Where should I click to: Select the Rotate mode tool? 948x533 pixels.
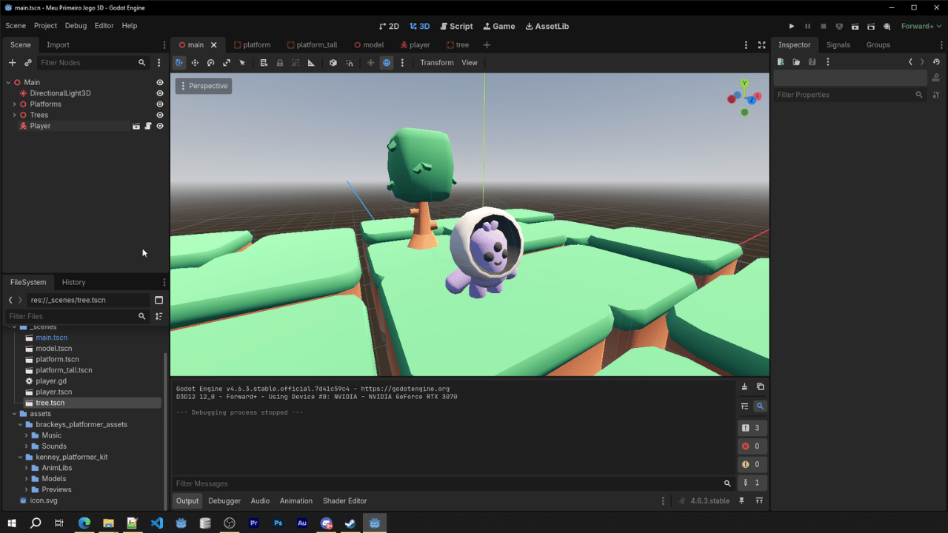[211, 63]
